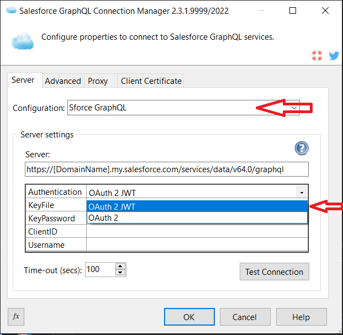Click the Server URL input field
Viewport: 343px width, 335px height.
[x=166, y=169]
